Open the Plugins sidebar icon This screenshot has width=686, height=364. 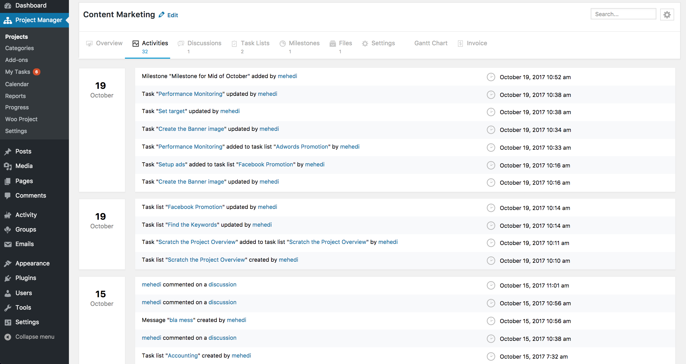[8, 278]
